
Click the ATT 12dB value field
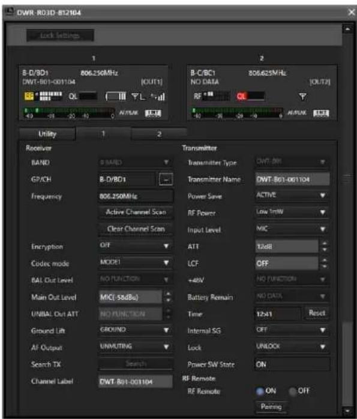tap(287, 246)
